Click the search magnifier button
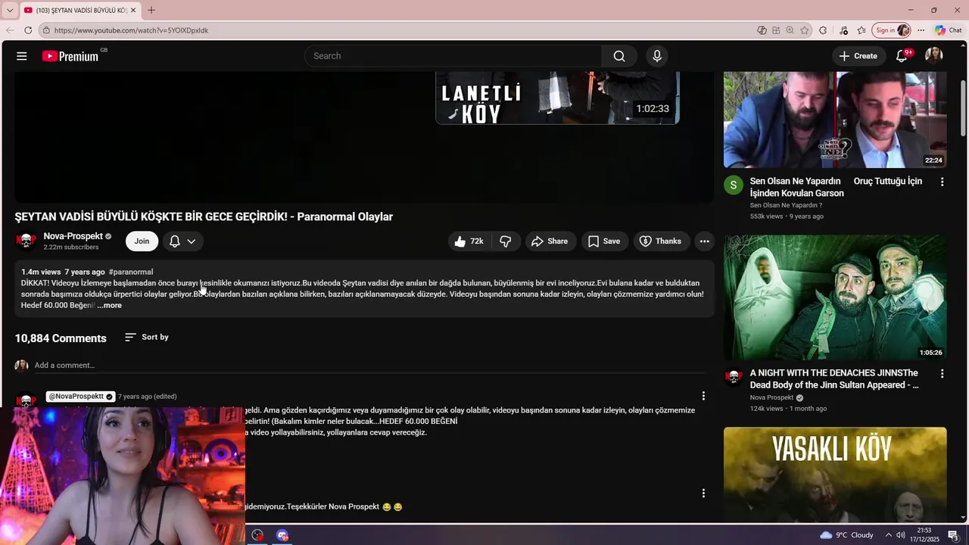This screenshot has height=545, width=969. click(x=619, y=56)
